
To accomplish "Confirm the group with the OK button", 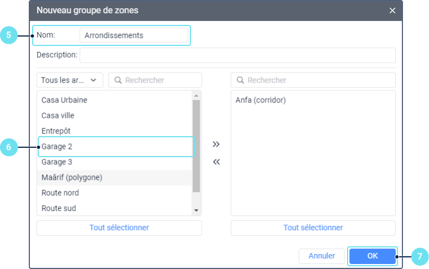I will pyautogui.click(x=372, y=256).
